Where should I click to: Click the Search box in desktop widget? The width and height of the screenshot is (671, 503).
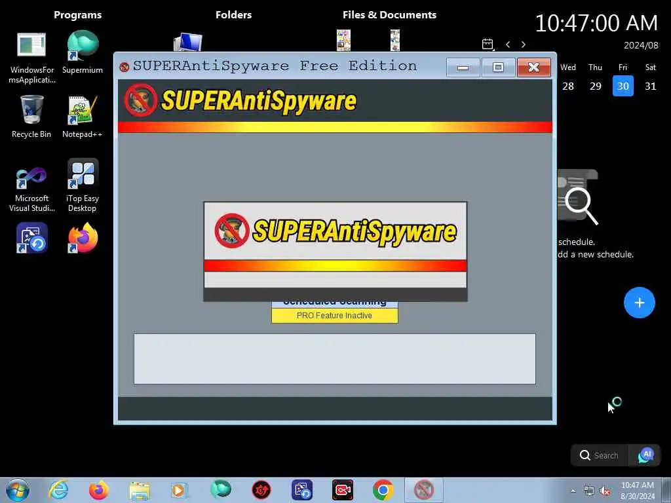coord(599,456)
